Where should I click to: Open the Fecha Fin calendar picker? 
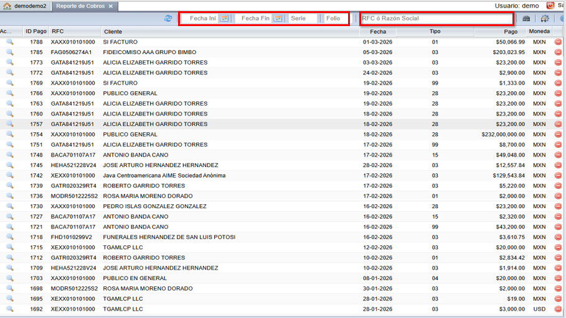click(x=278, y=19)
